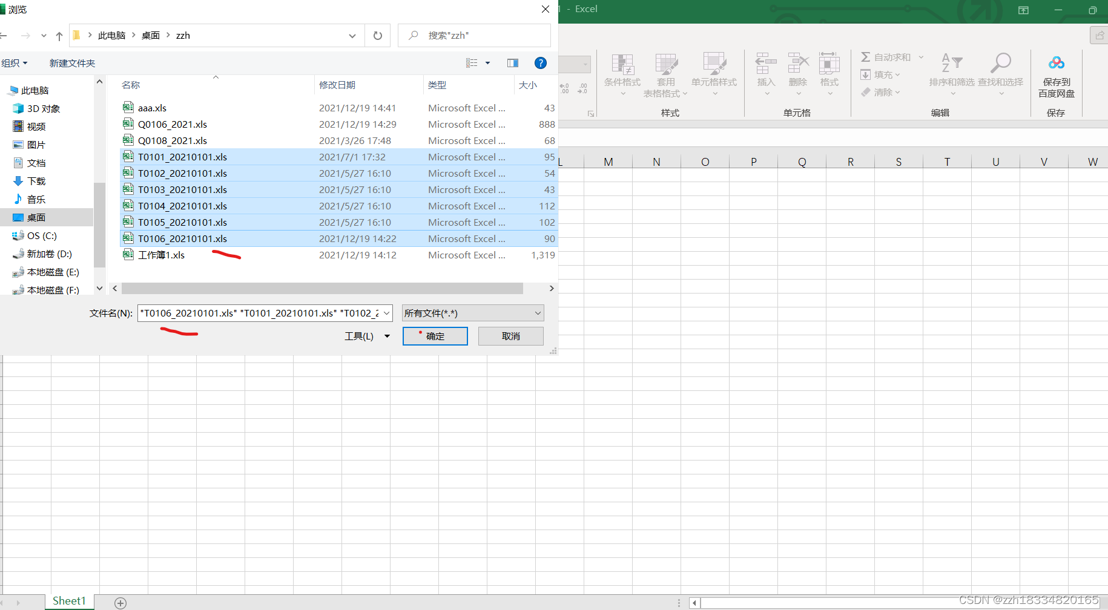Open 新加卷 (D:) drive
The height and width of the screenshot is (610, 1108).
49,254
